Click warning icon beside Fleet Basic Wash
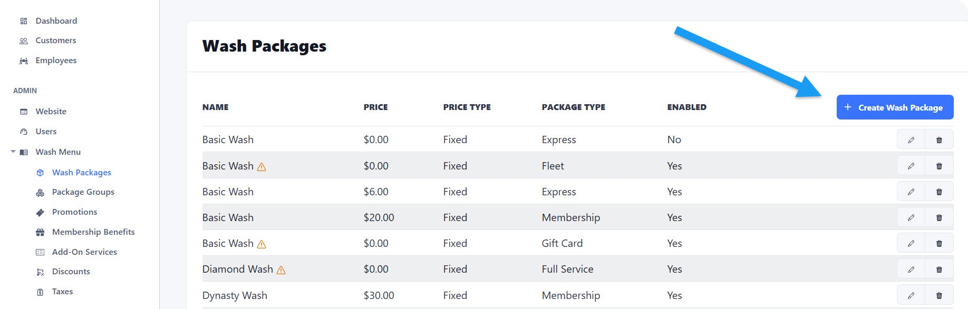The height and width of the screenshot is (309, 968). [x=262, y=167]
